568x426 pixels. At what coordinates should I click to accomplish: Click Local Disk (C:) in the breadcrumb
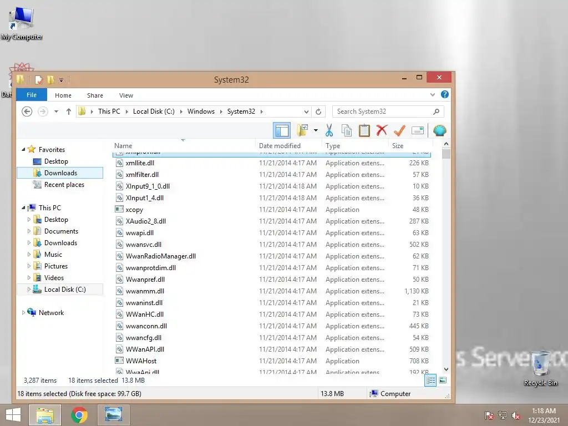coord(154,111)
